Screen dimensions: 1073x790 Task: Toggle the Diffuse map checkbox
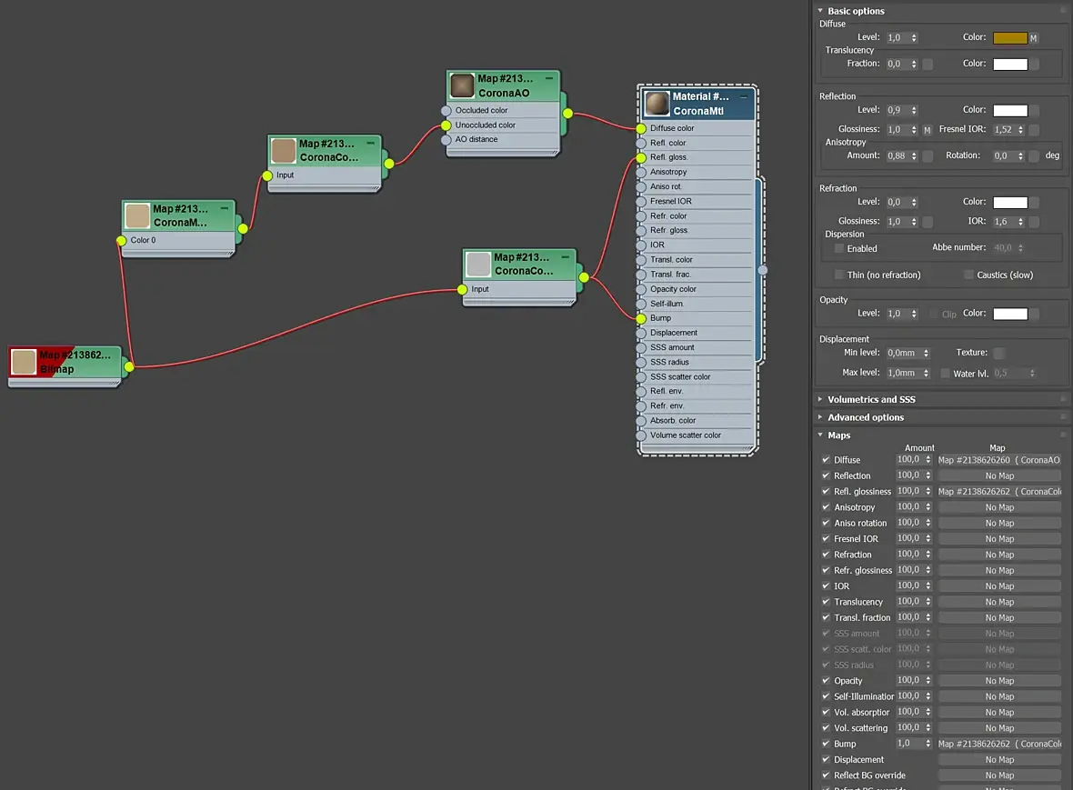tap(826, 460)
